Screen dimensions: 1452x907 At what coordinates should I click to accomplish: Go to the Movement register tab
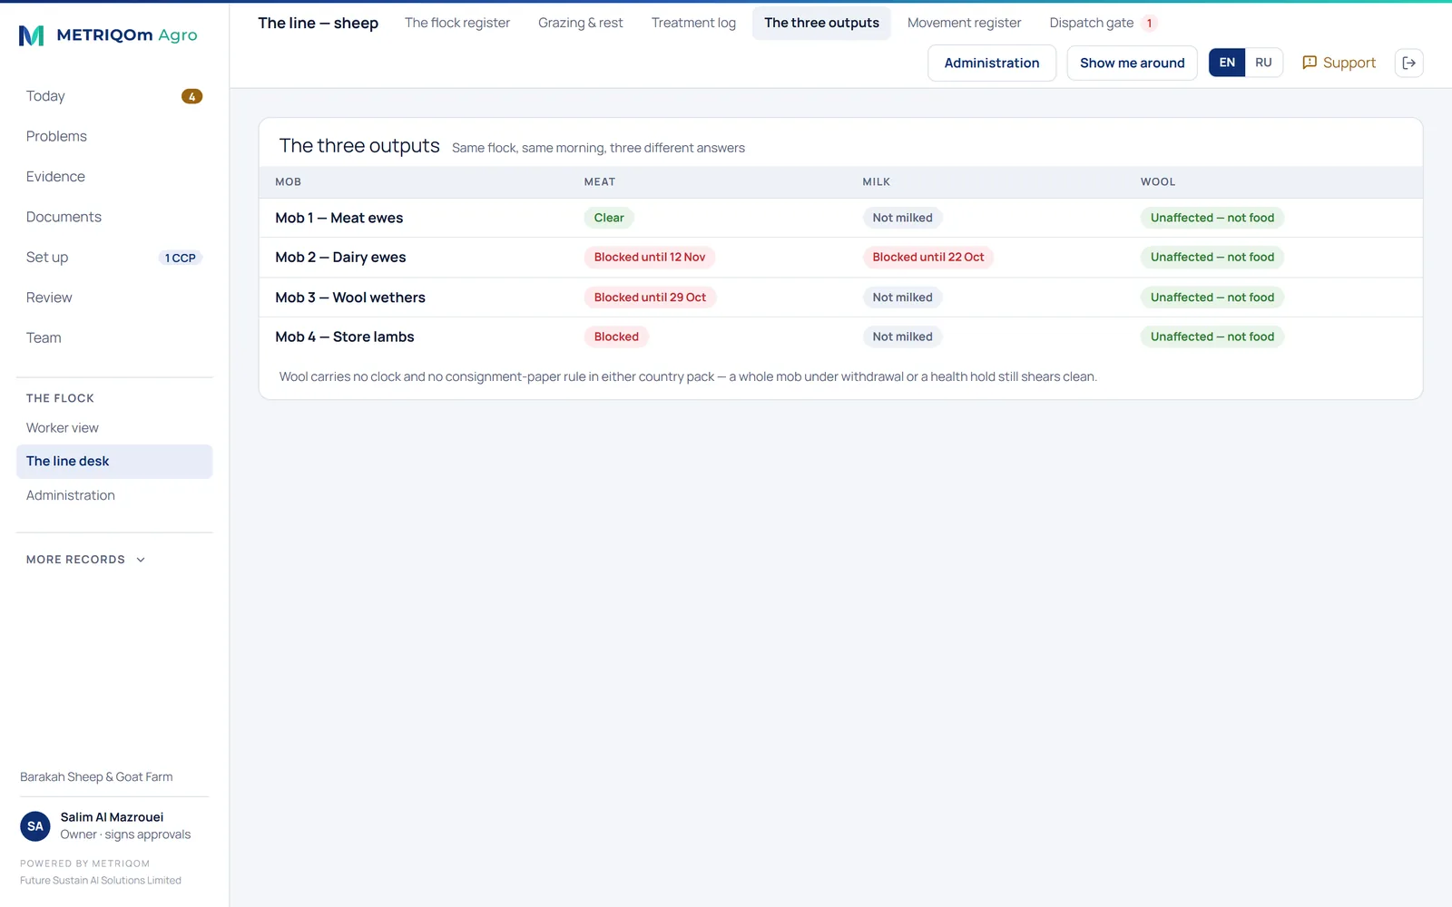tap(964, 23)
